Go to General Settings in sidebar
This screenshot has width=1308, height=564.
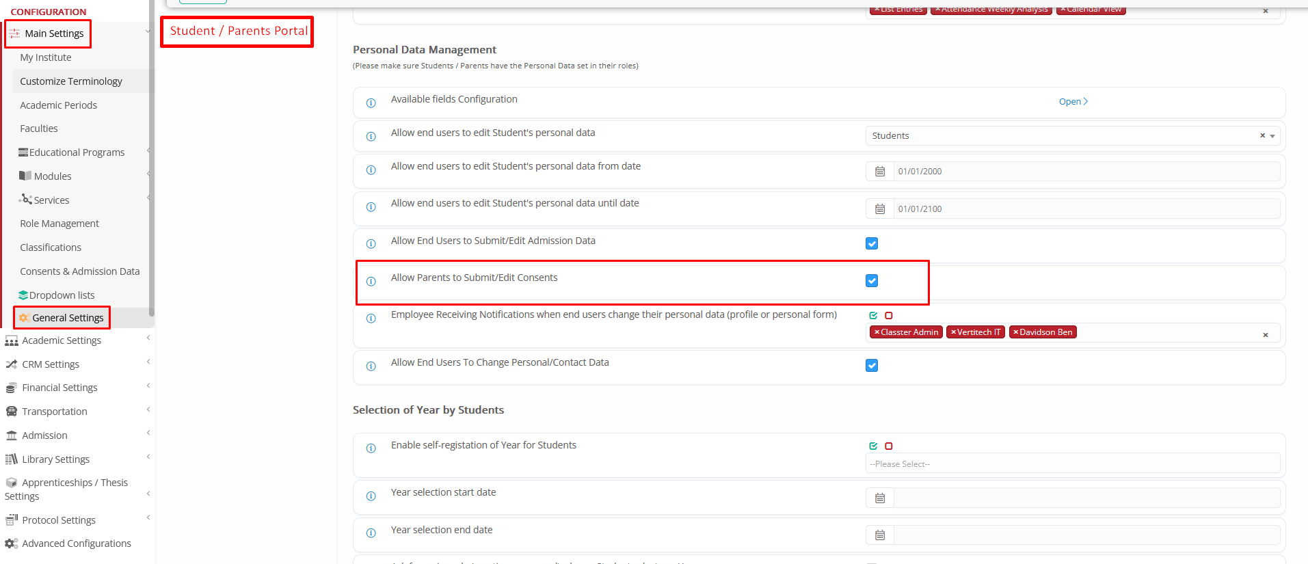point(68,318)
